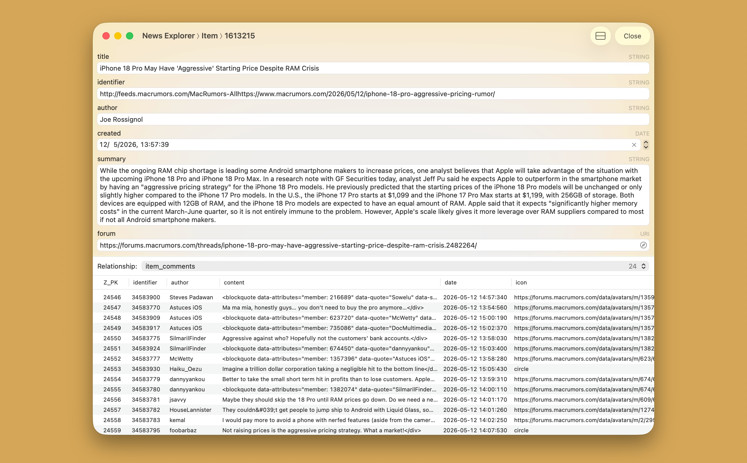Open the item_comments relationship dropdown
Image resolution: width=747 pixels, height=463 pixels.
pos(395,266)
